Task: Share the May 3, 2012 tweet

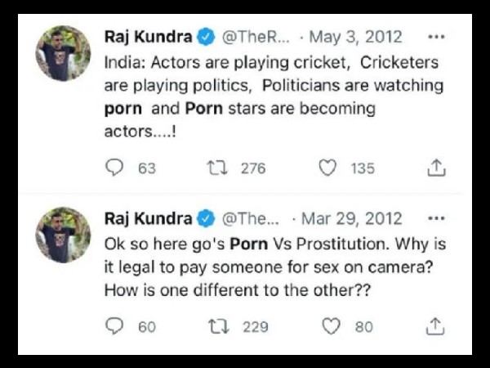Action: (437, 168)
